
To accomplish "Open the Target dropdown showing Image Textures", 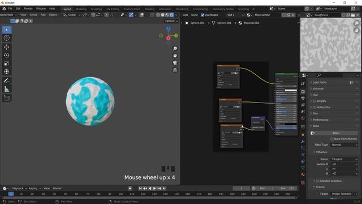I will point(344,194).
